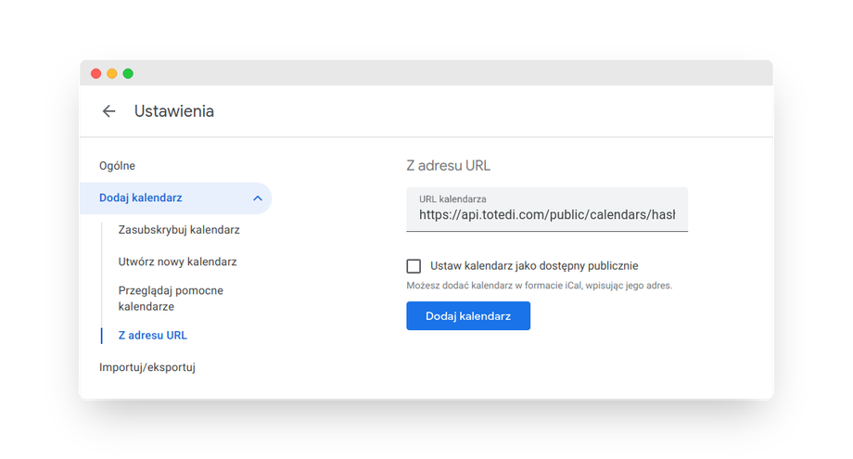Screen dimensions: 853x459
Task: Click the small URL kalendarza field label
Action: click(452, 198)
